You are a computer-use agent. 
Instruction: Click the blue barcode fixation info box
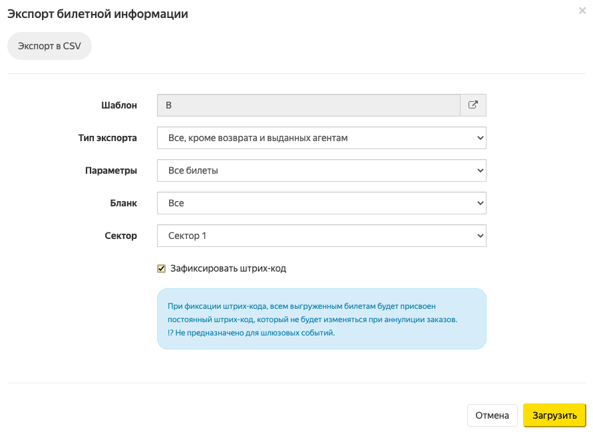tap(321, 318)
